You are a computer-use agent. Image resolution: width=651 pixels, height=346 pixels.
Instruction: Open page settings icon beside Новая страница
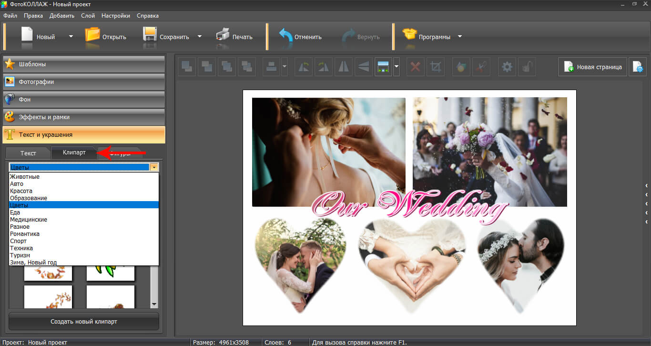pyautogui.click(x=638, y=67)
